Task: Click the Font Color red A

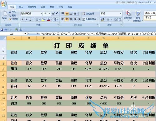Action: (49, 19)
